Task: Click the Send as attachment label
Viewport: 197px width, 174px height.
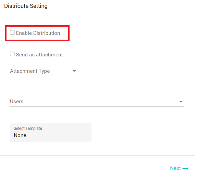Action: point(39,55)
